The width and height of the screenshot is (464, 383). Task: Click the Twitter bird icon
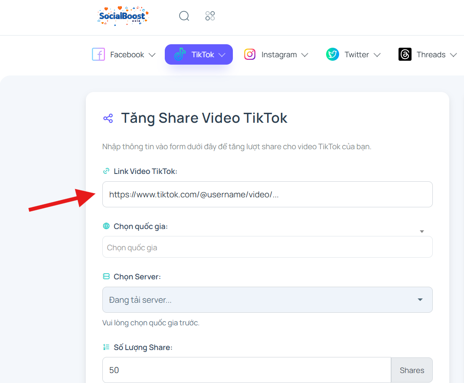tap(333, 55)
